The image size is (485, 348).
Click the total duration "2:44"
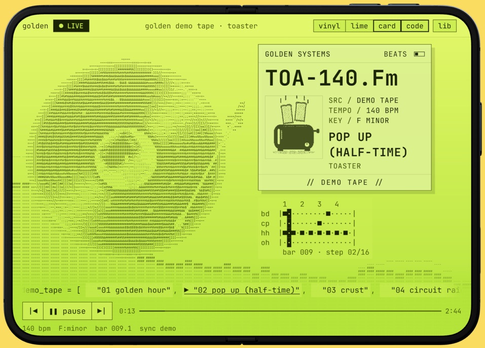click(453, 311)
